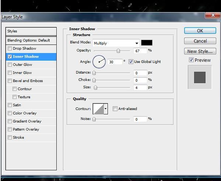221x181 pixels.
Task: Click the New Style... button
Action: [x=200, y=51]
